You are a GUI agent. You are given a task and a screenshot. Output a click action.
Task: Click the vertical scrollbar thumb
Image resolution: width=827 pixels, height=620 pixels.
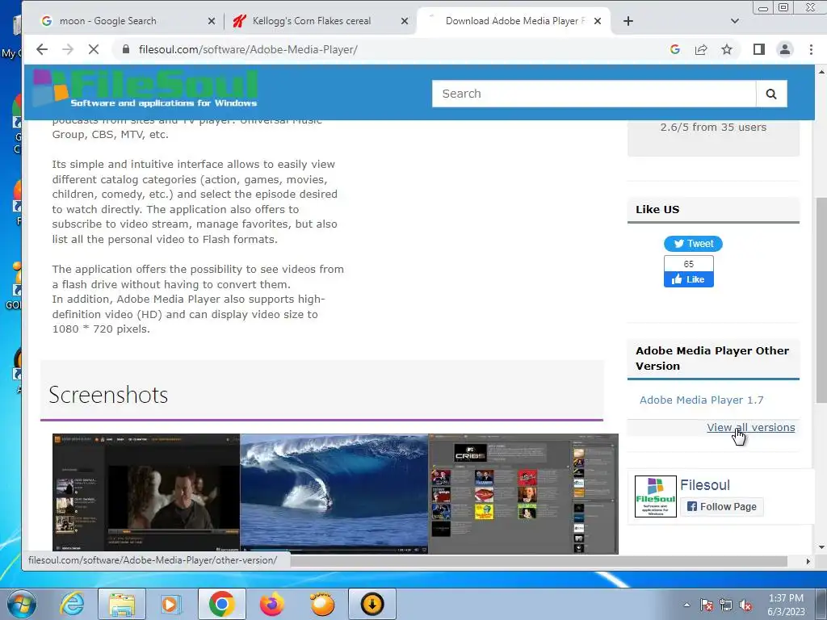821,300
